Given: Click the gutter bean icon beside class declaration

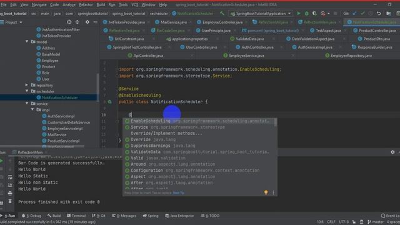Looking at the screenshot, I should [x=110, y=102].
